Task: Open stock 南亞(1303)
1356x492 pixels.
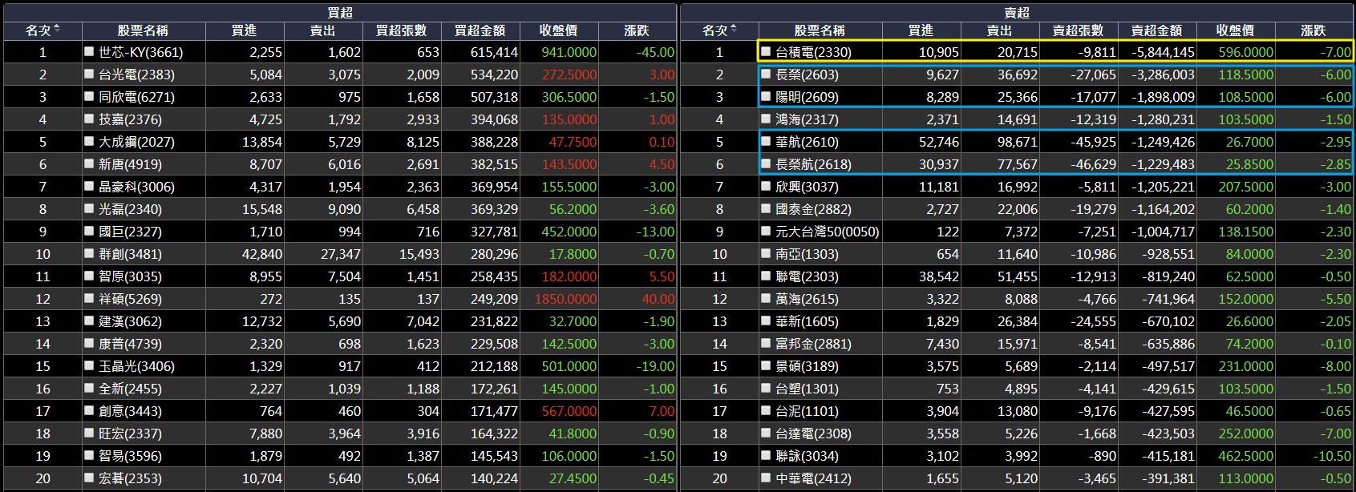Action: click(807, 253)
